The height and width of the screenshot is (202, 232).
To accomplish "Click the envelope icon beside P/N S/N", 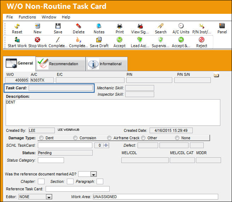I will [x=216, y=75].
